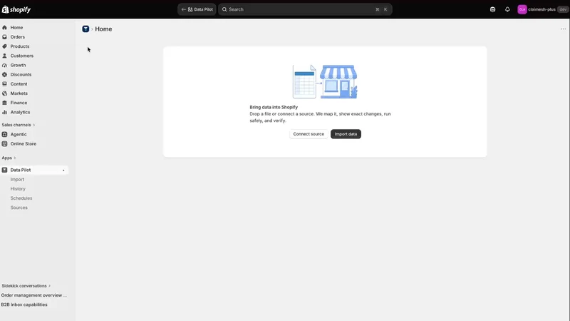Click the spreadsheet-to-store illustration
570x321 pixels.
coord(325,82)
